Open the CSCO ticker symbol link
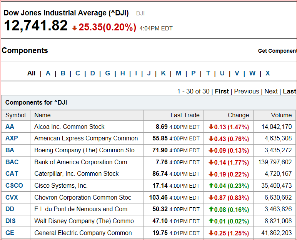297x240 pixels. pos(14,185)
